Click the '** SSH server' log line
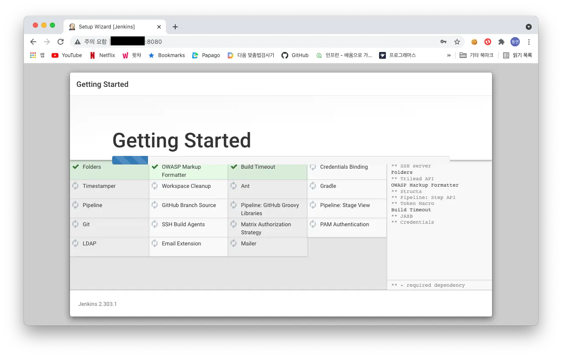The width and height of the screenshot is (562, 357). (x=411, y=166)
